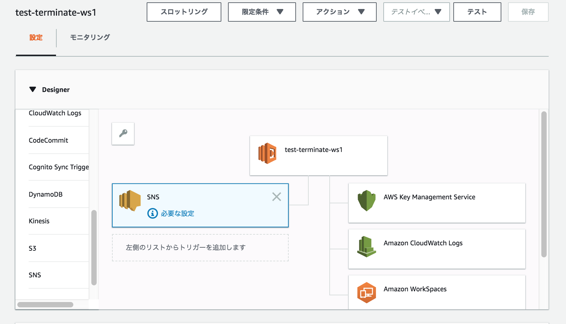
Task: Click the Amazon CloudWatch Logs icon
Action: (x=367, y=247)
